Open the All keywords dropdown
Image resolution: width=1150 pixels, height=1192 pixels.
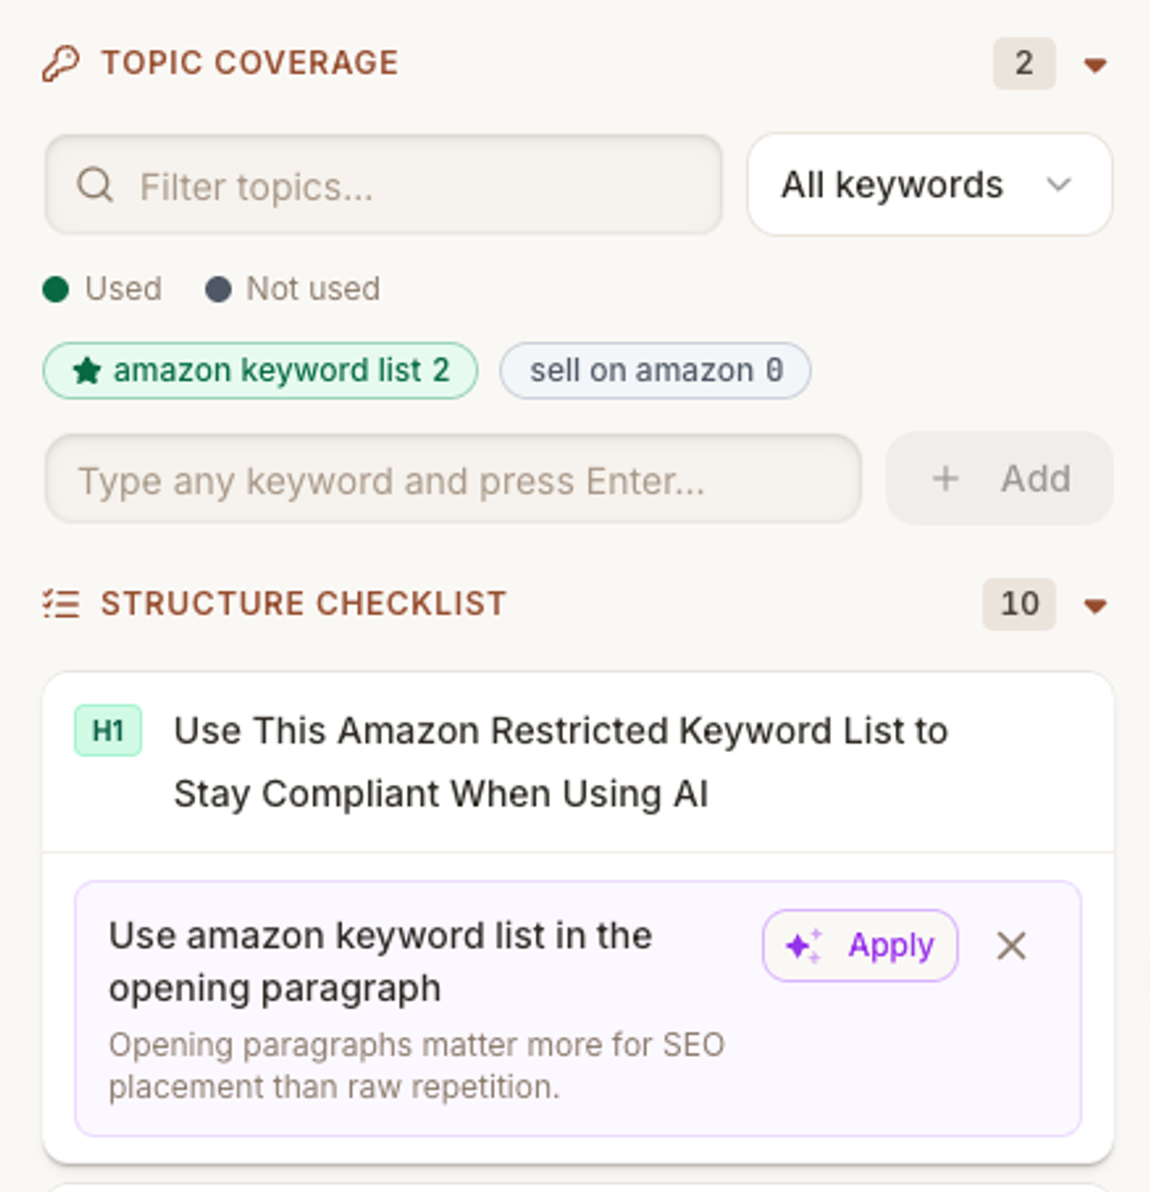(x=929, y=184)
